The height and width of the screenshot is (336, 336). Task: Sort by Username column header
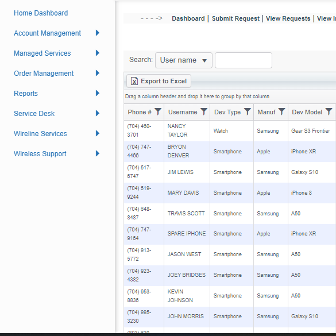click(x=183, y=112)
